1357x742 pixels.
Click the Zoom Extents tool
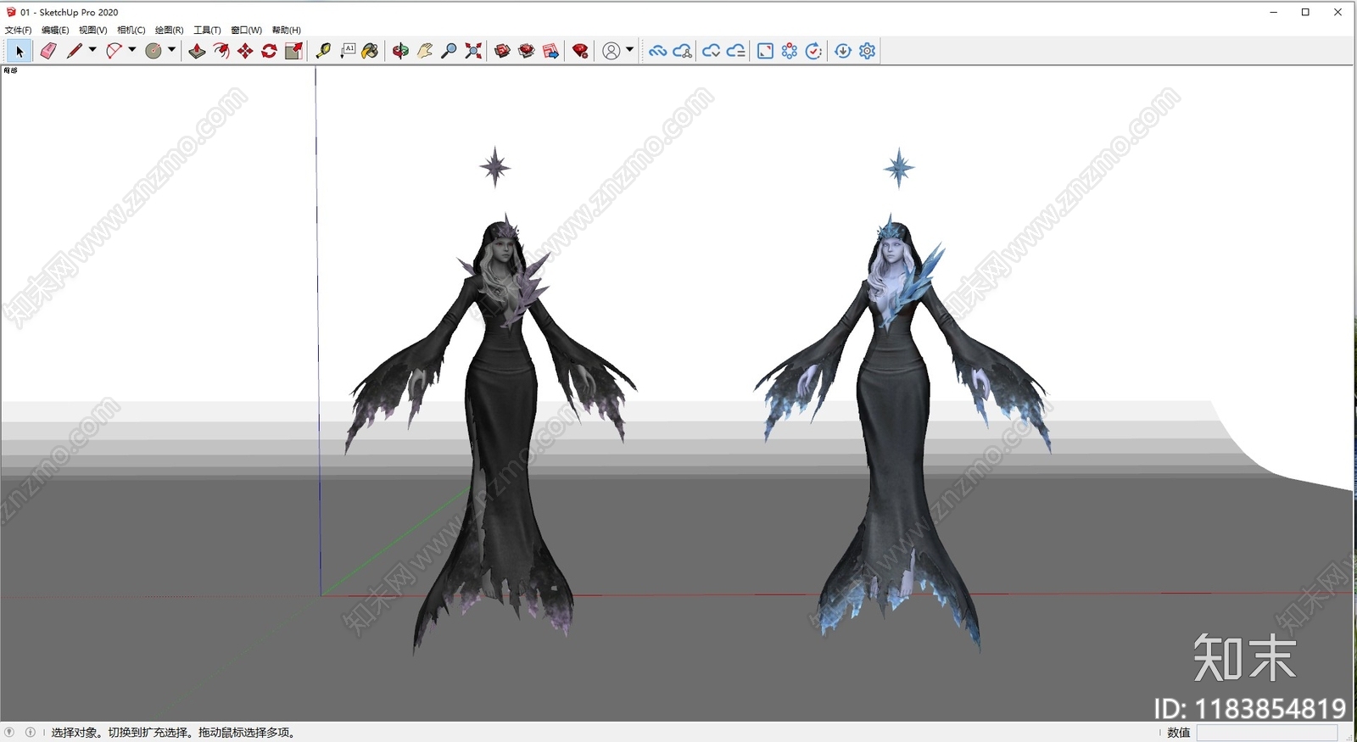pyautogui.click(x=473, y=51)
